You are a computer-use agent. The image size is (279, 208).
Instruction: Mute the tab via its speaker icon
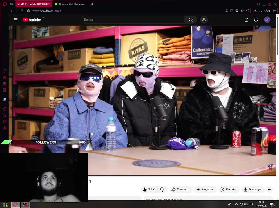point(23,4)
